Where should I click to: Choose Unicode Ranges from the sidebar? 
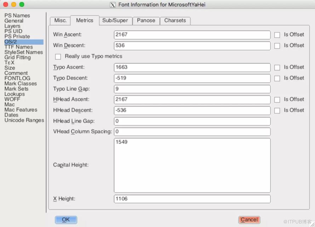[x=24, y=120]
